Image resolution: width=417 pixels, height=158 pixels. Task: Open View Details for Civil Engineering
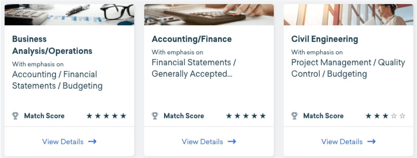coord(342,142)
